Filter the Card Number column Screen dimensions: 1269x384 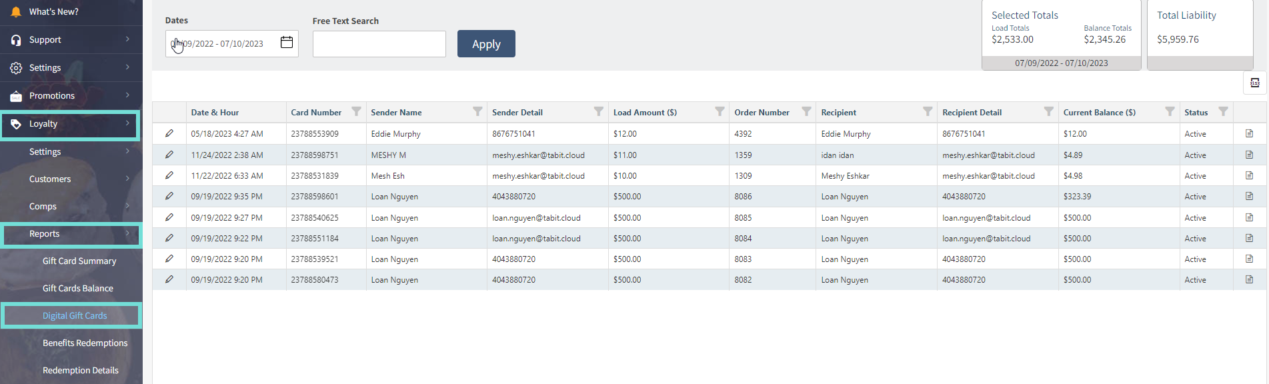[x=356, y=111]
